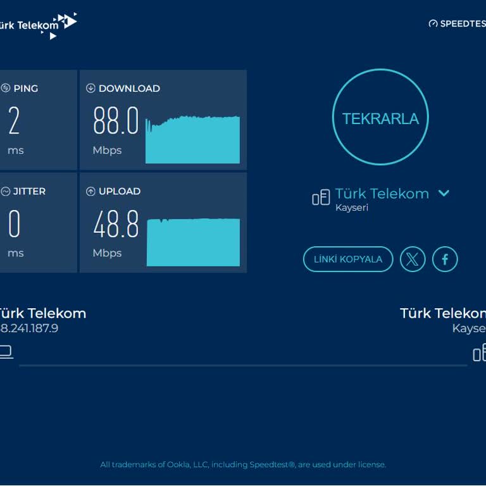
Task: Click the Kayseri text under the server selector
Action: click(x=352, y=208)
